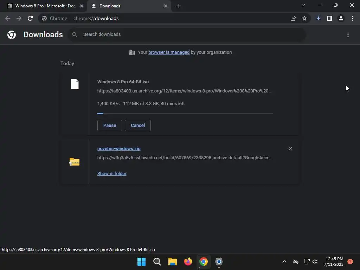Click the OneDrive cloud tray icon

pos(296,262)
